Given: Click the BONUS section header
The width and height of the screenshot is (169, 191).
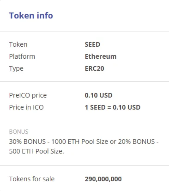Looking at the screenshot, I should tap(18, 132).
